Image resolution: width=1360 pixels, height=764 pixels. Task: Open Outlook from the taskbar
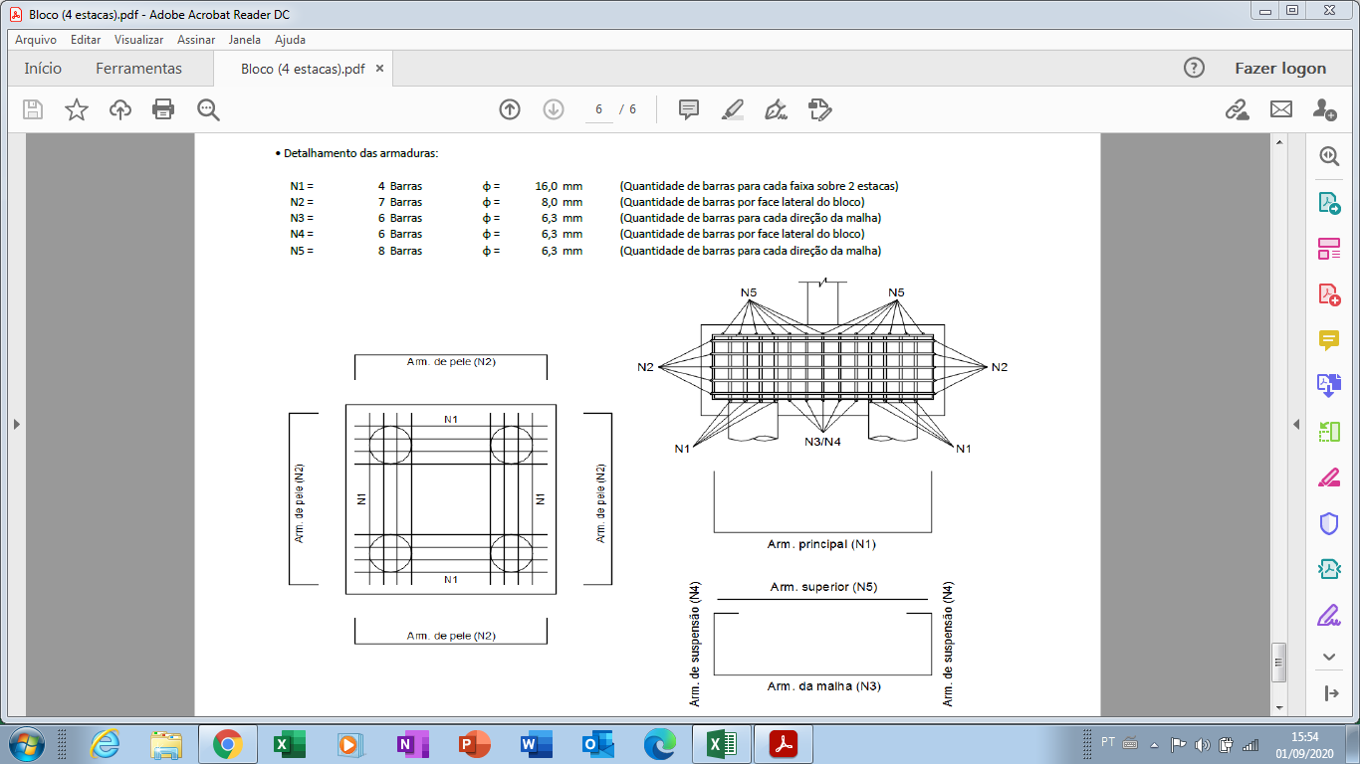597,744
